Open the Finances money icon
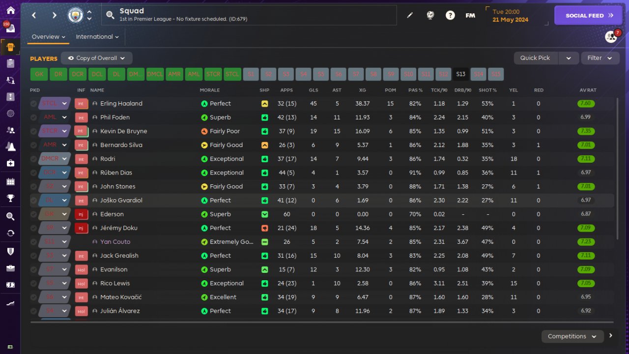 [x=10, y=285]
